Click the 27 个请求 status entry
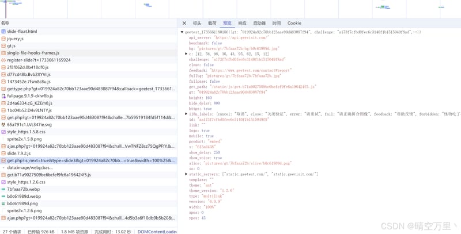 click(x=12, y=232)
